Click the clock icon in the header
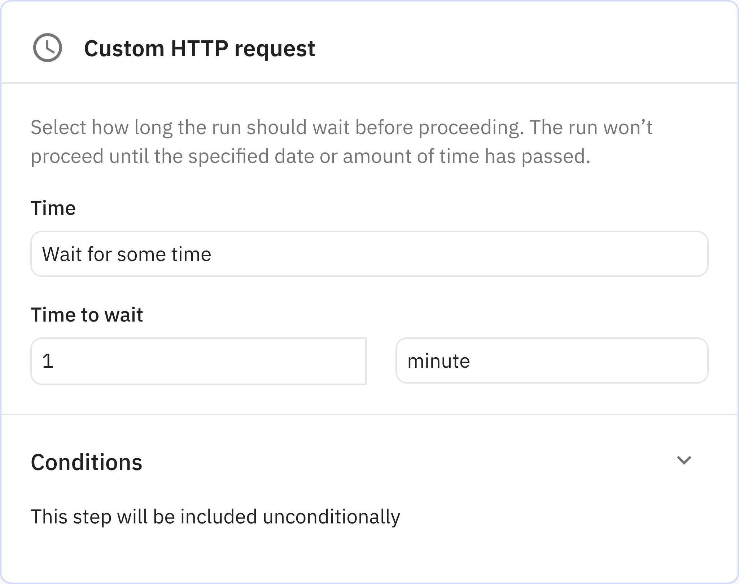The height and width of the screenshot is (584, 739). tap(47, 48)
